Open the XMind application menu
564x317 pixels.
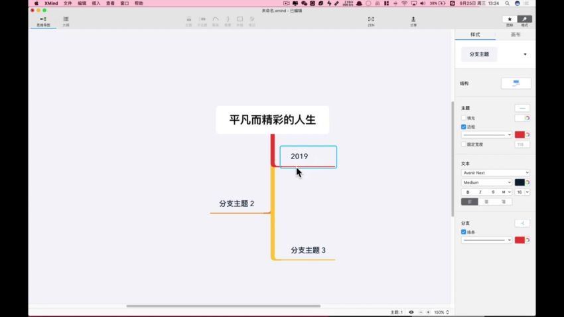pyautogui.click(x=51, y=3)
